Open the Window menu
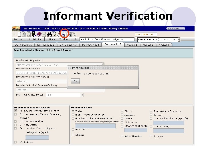This screenshot has width=206, height=154. pyautogui.click(x=64, y=39)
